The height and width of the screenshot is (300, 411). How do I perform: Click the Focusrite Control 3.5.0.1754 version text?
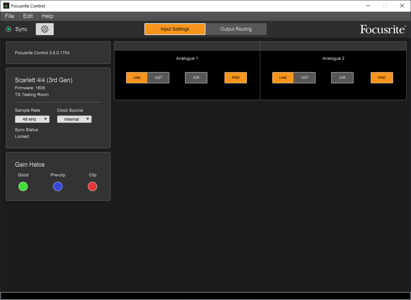42,53
